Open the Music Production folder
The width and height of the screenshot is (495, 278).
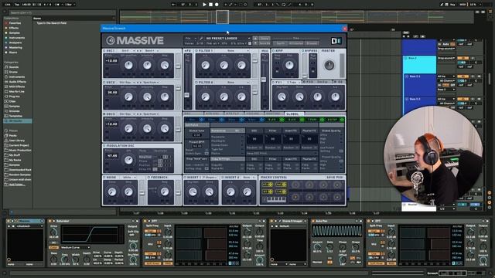[x=20, y=150]
